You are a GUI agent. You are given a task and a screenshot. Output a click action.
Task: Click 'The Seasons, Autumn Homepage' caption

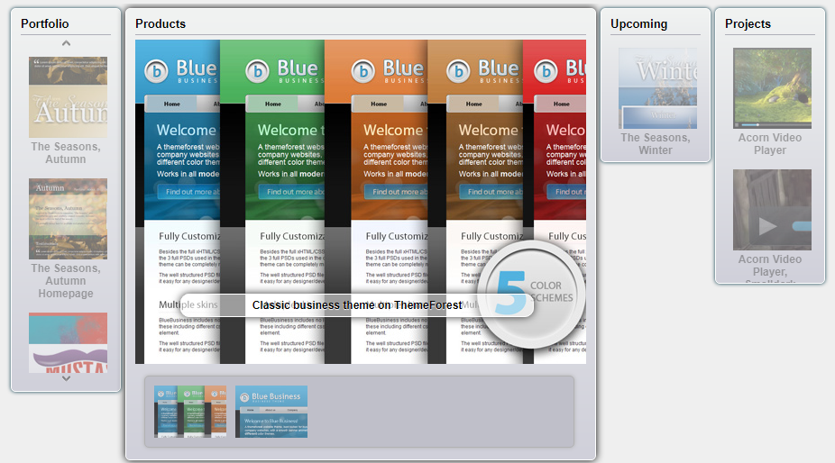pos(66,280)
